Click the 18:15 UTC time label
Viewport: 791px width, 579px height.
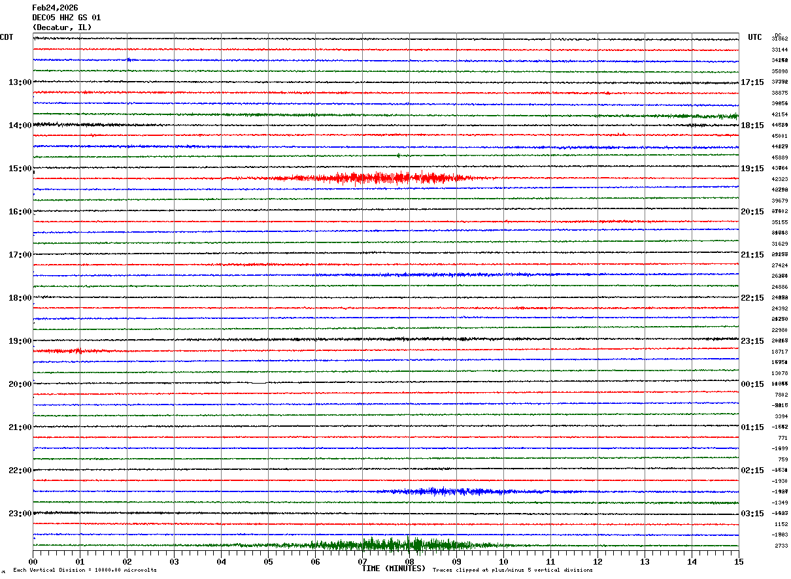tap(752, 125)
